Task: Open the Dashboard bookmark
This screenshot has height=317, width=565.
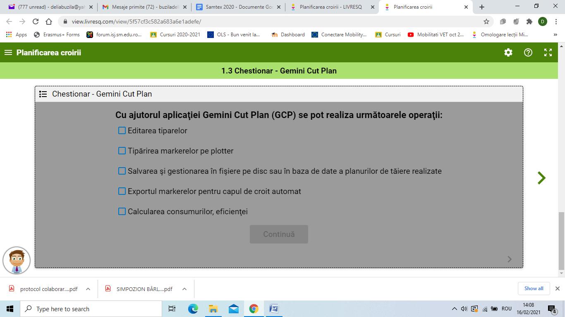Action: [288, 35]
